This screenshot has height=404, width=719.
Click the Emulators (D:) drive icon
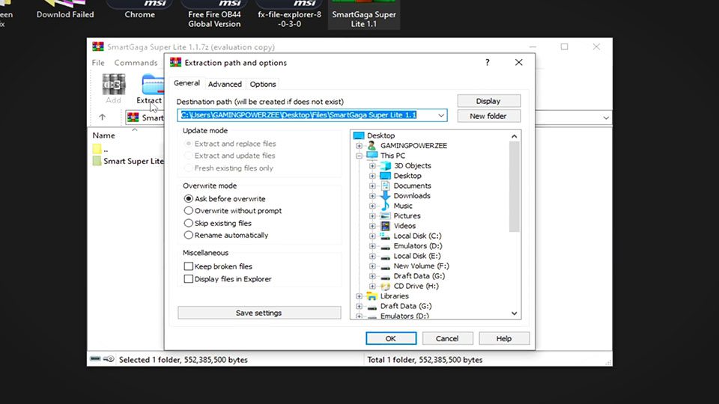click(385, 246)
